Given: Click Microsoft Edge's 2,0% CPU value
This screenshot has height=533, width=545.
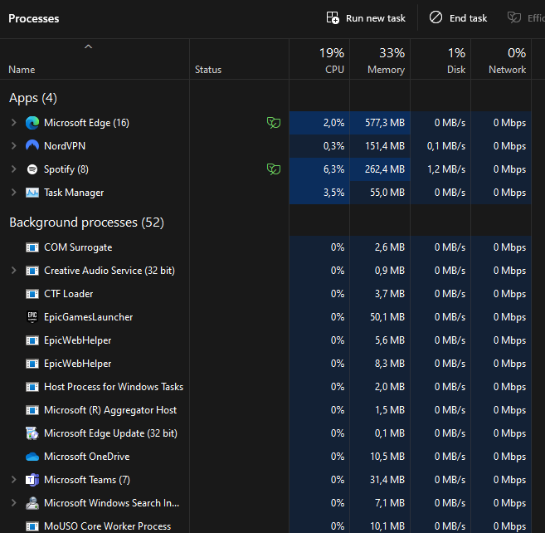Looking at the screenshot, I should click(333, 123).
